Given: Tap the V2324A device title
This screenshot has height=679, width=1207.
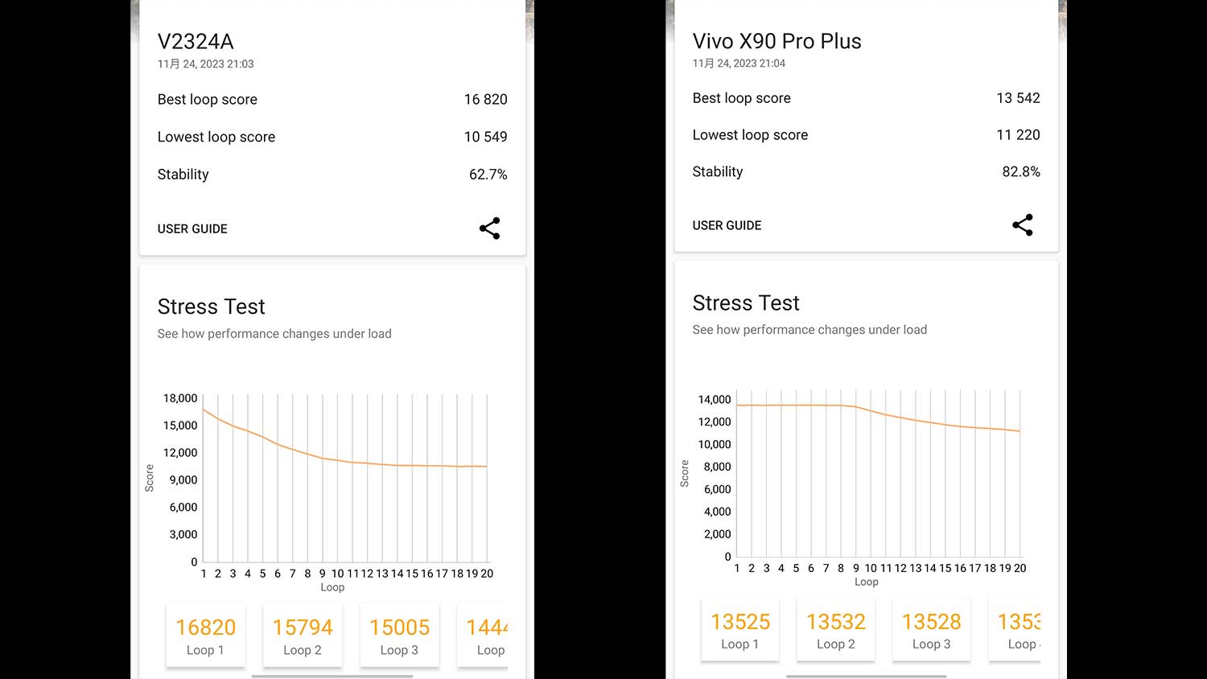Looking at the screenshot, I should click(196, 42).
